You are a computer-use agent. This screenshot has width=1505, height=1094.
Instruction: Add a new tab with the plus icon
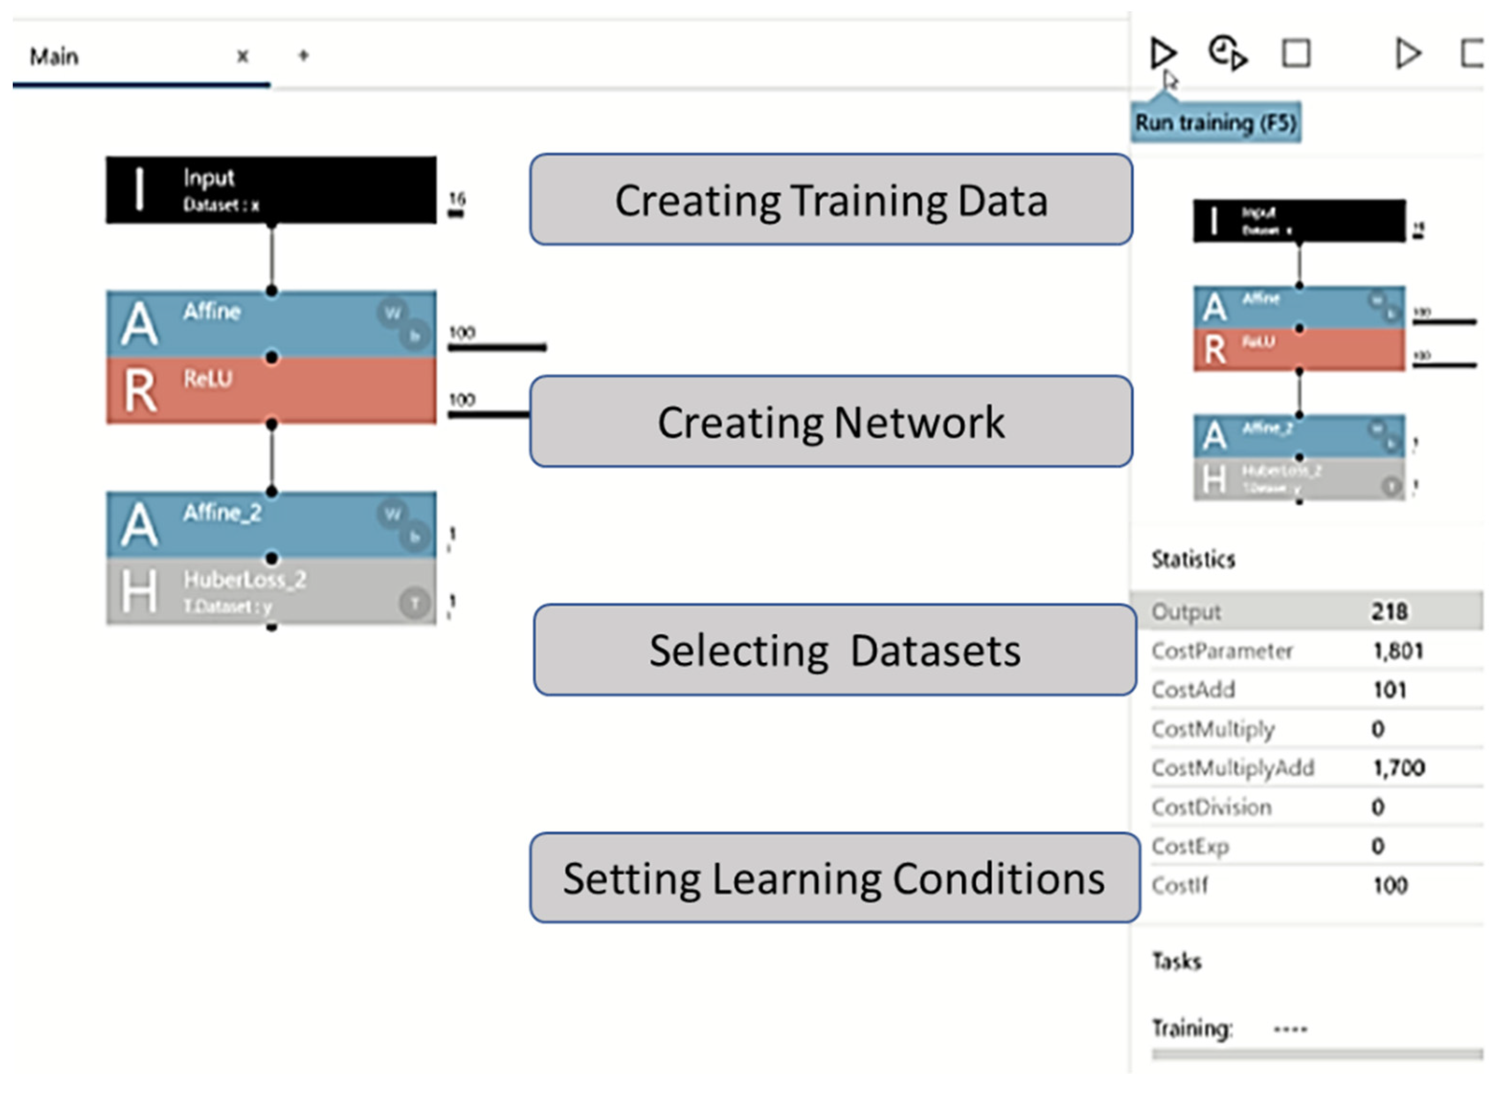[303, 55]
